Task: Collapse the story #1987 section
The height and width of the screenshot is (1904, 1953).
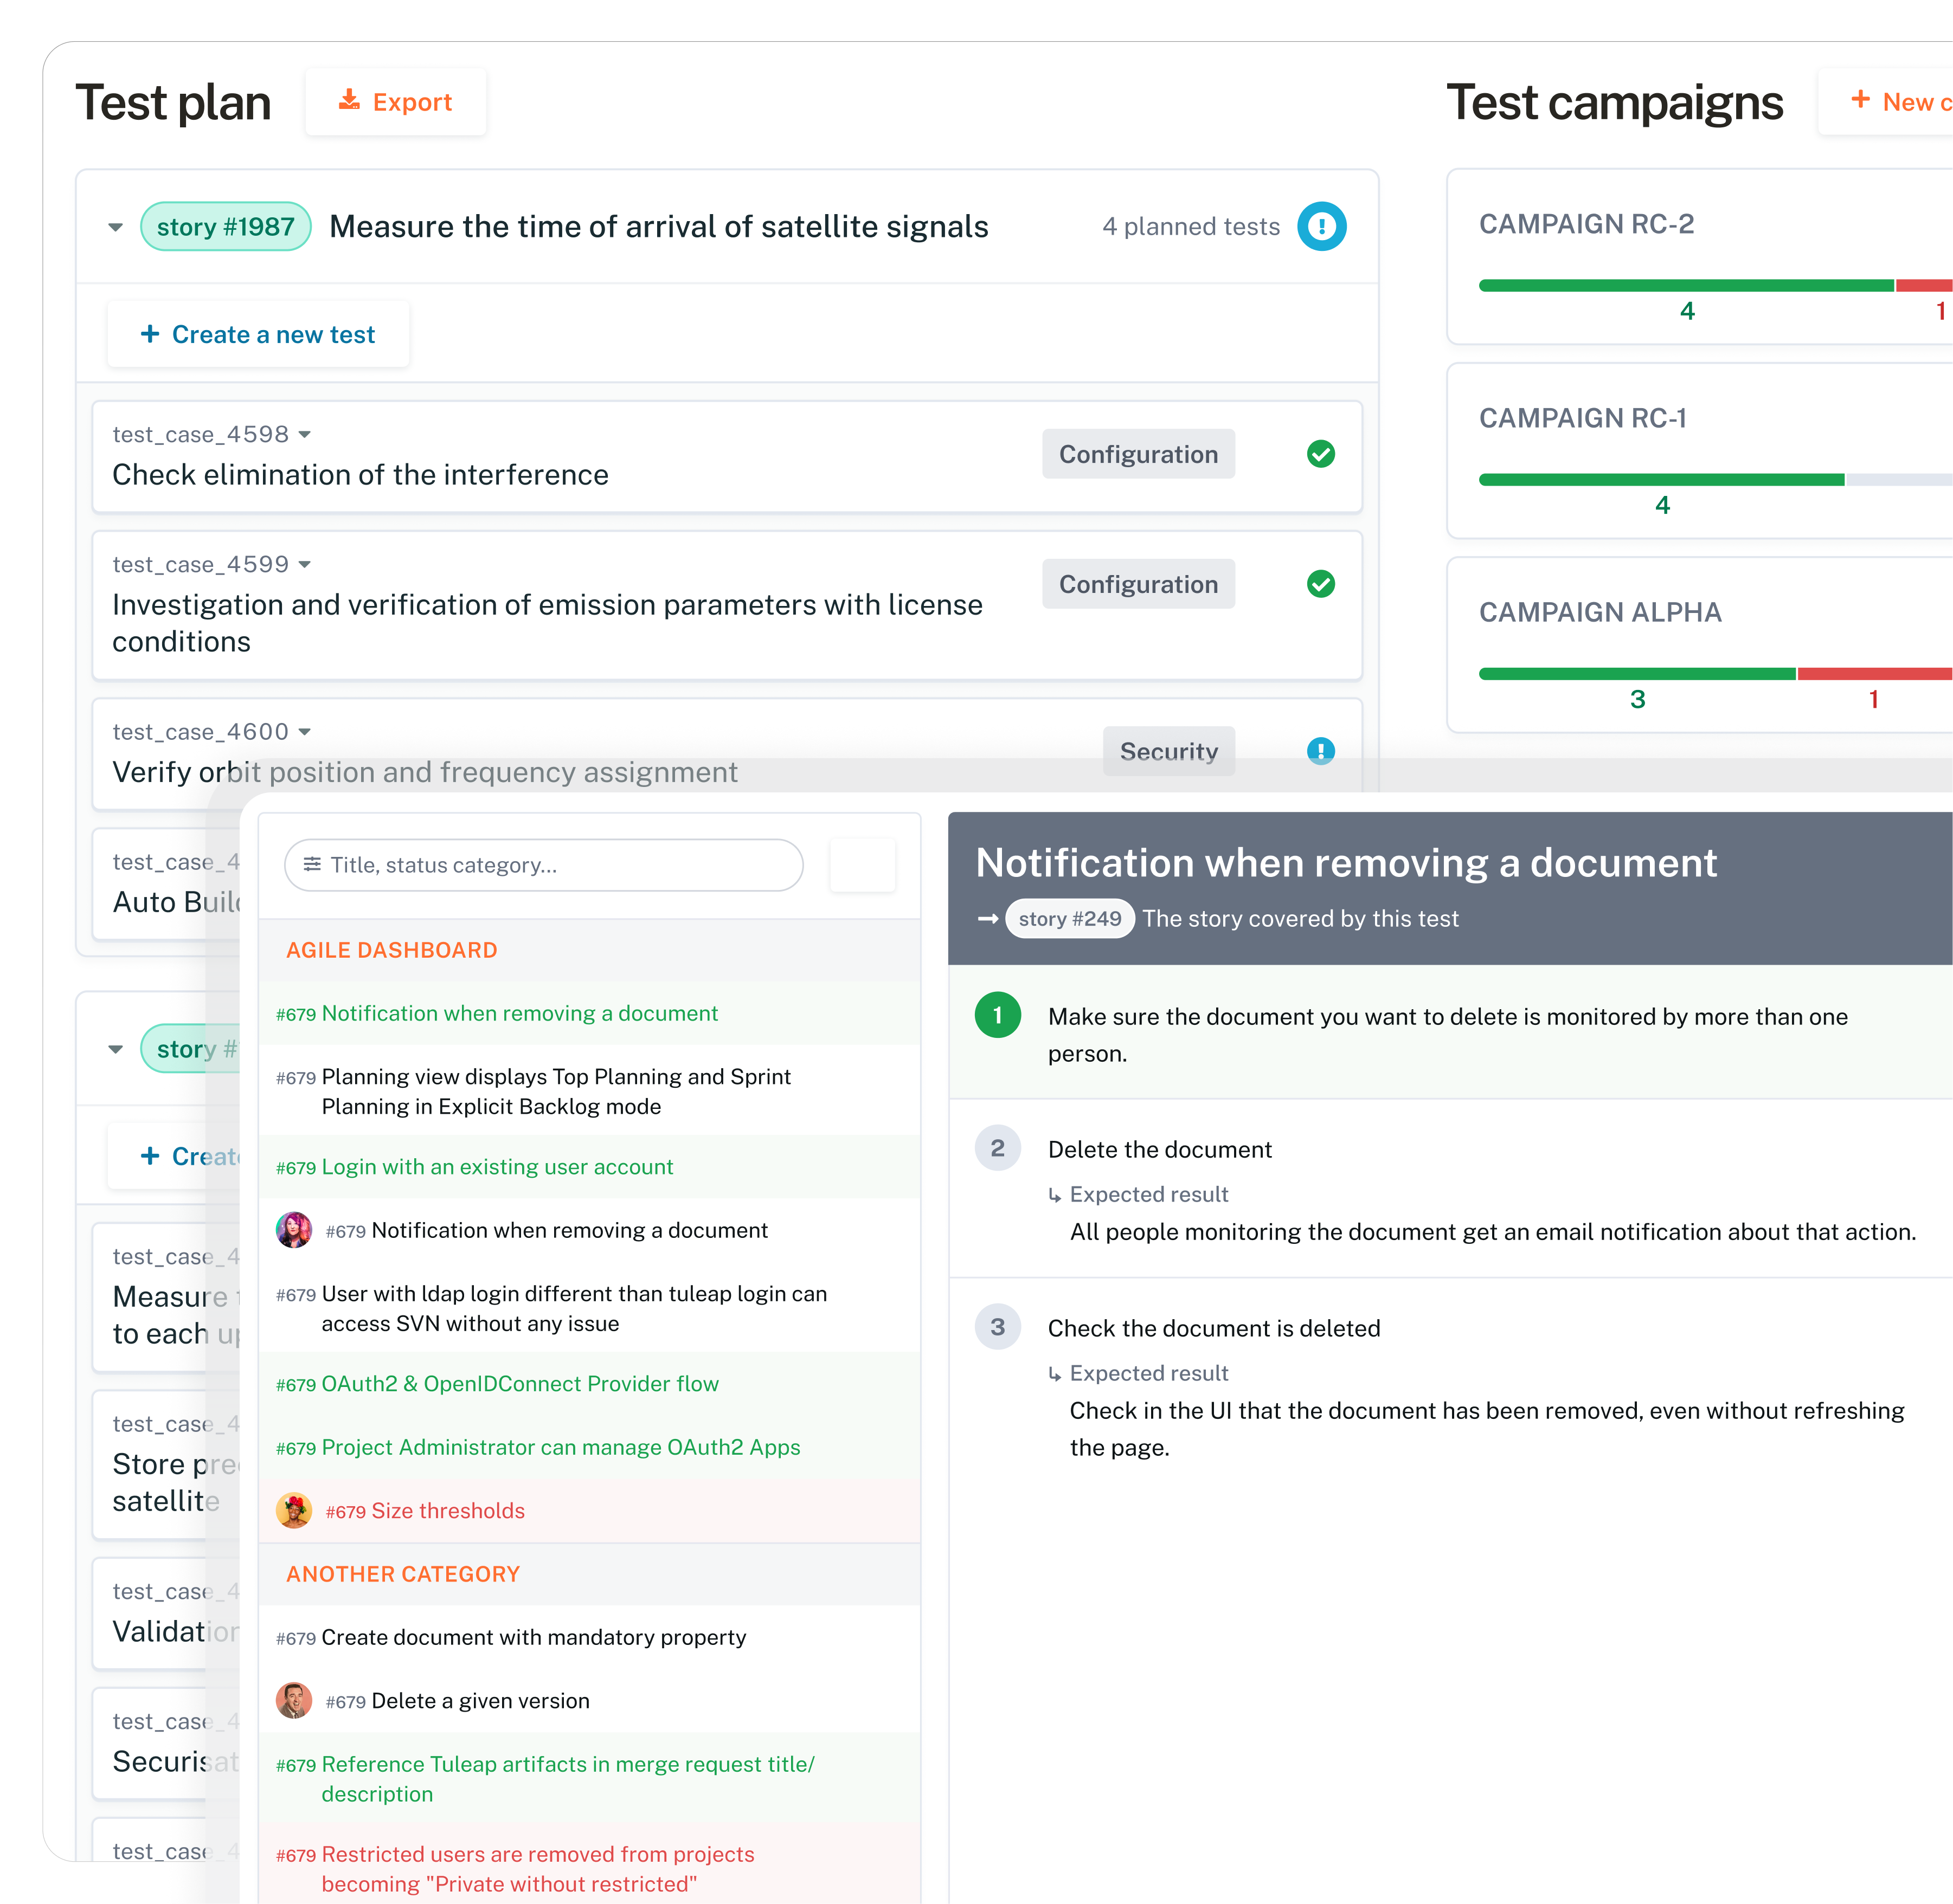Action: pyautogui.click(x=116, y=227)
